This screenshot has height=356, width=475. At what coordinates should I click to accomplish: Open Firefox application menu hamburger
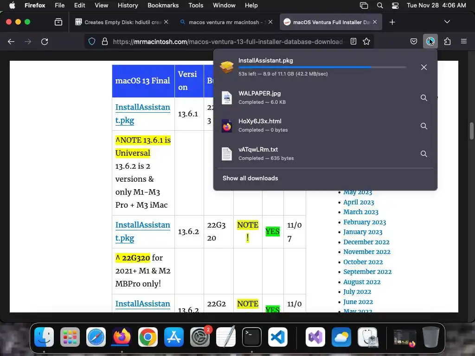point(463,41)
